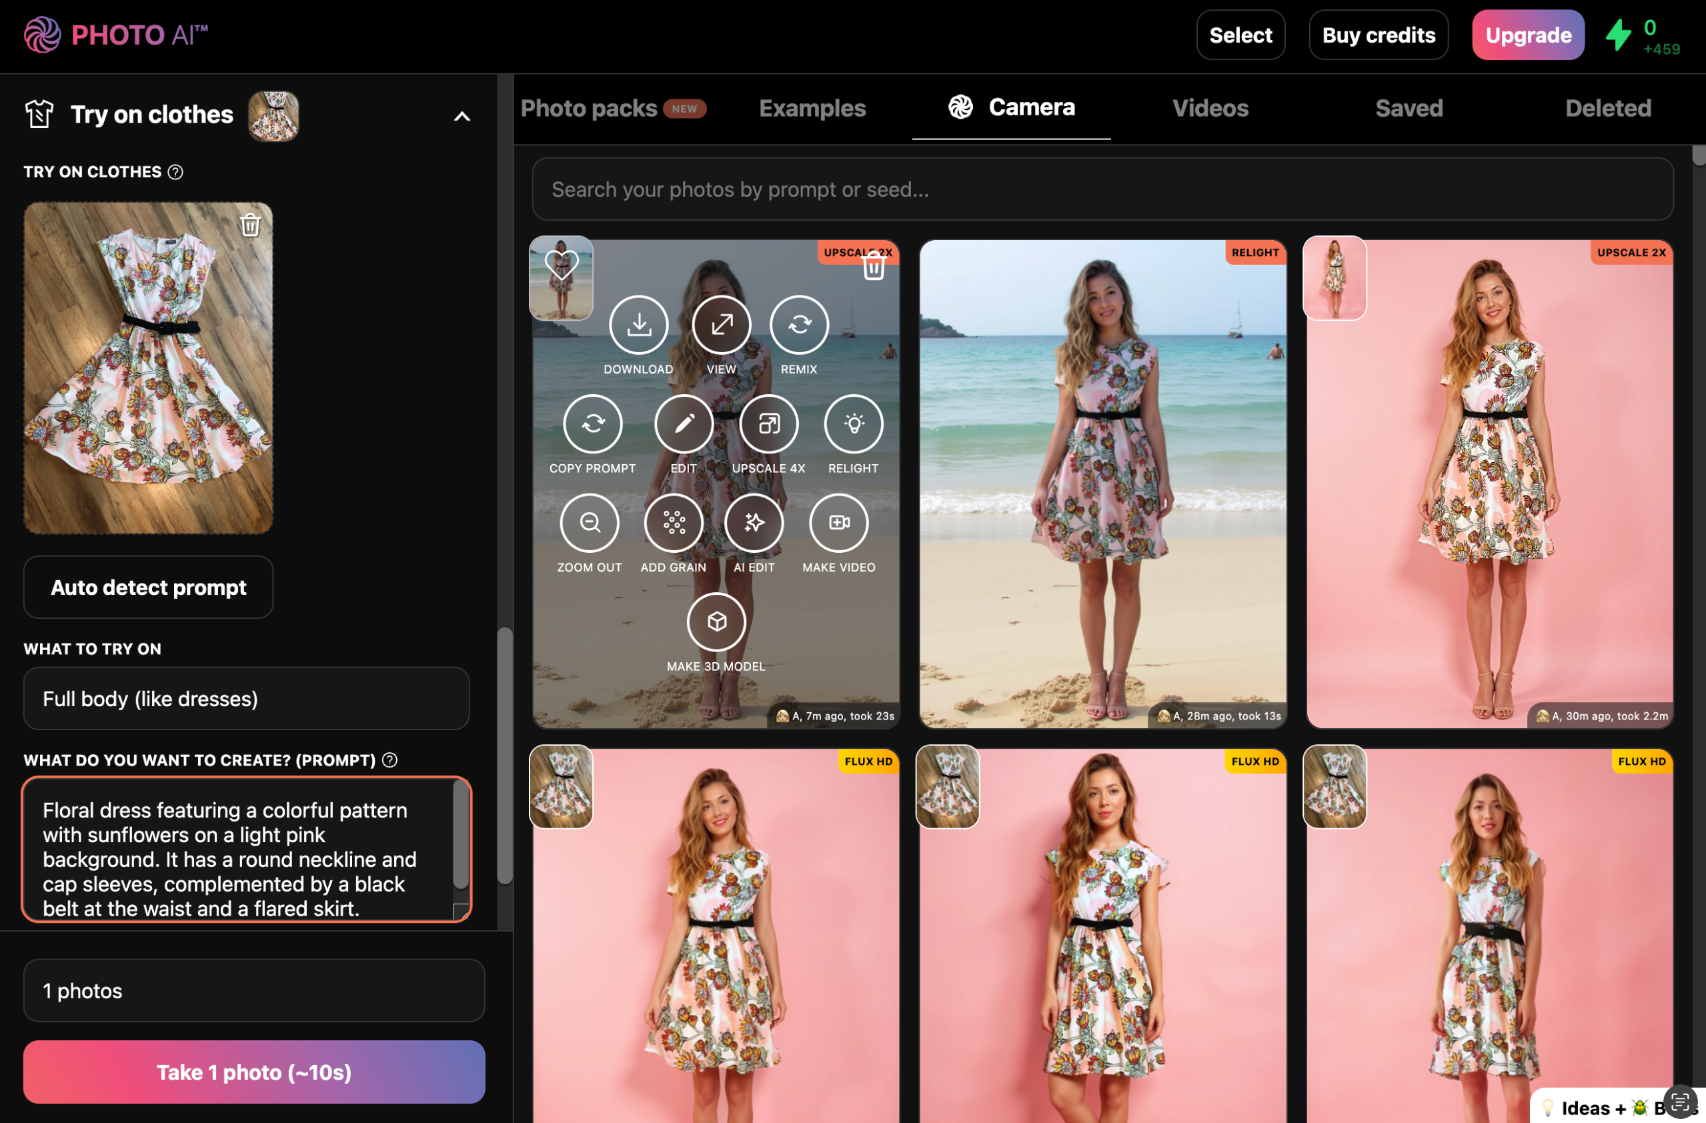Click the left panel vertical scrollbar
Viewport: 1706px width, 1123px height.
(505, 756)
